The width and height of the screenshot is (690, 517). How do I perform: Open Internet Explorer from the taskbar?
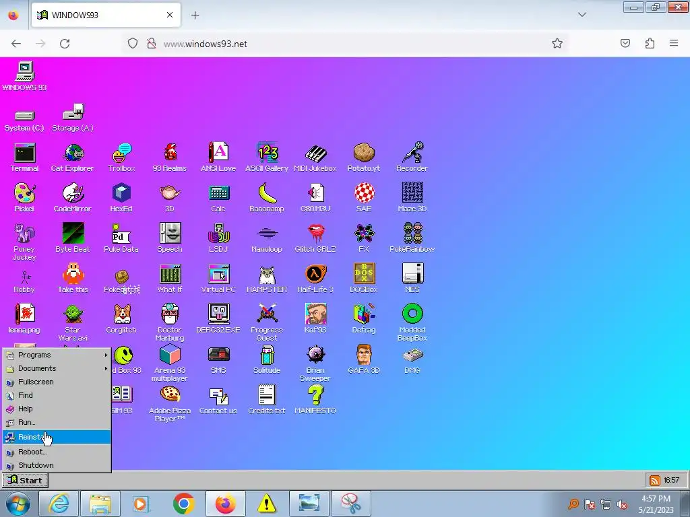tap(58, 504)
